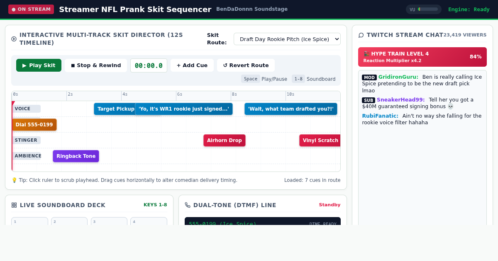Screen dimensions: 498x261
Task: Click the AMBIENCE track label
Action: point(27,156)
